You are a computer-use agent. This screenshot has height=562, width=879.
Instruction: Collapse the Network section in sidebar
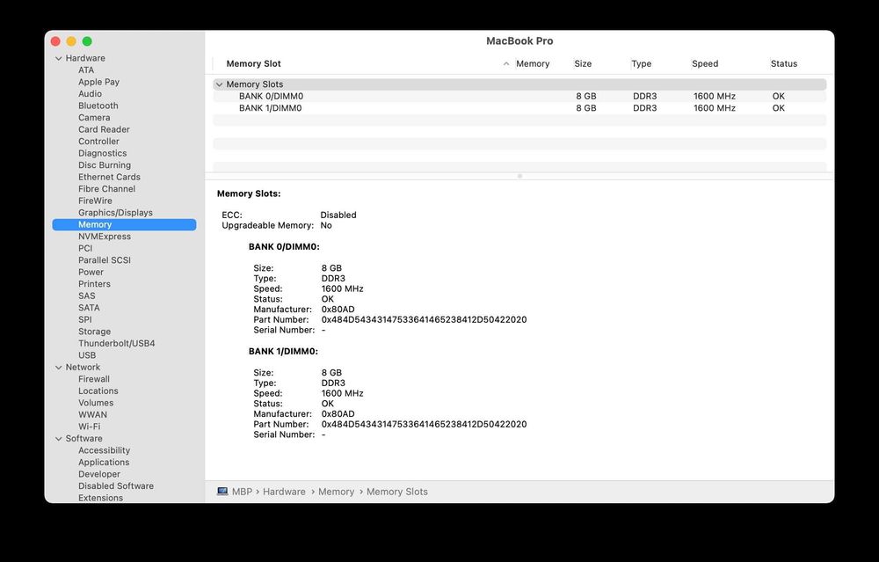pos(58,368)
